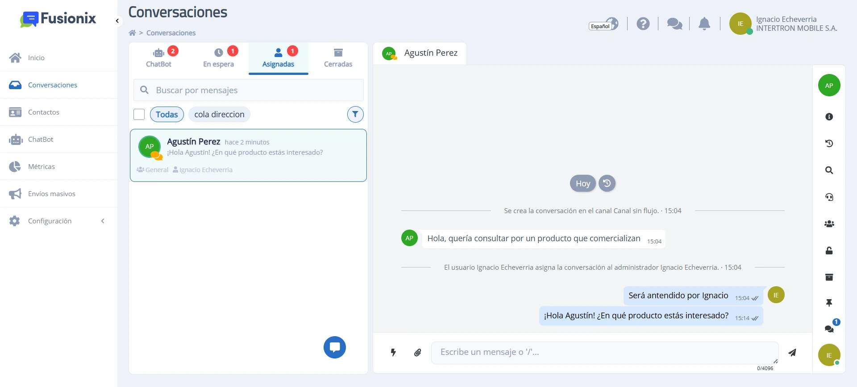Open the Cerradas tab

coord(338,58)
